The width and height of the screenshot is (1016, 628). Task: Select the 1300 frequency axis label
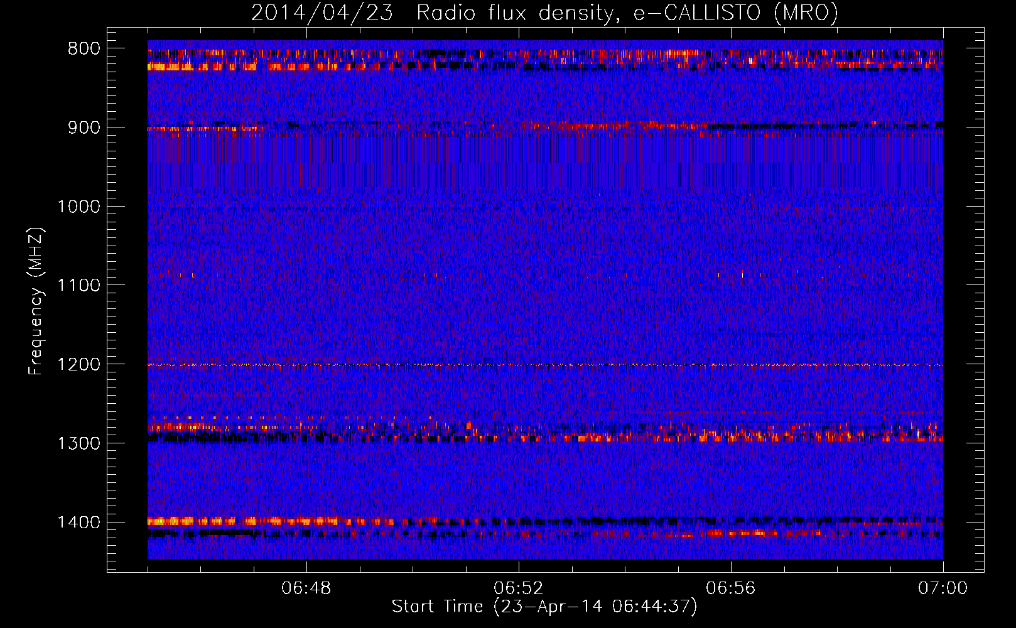pyautogui.click(x=78, y=443)
